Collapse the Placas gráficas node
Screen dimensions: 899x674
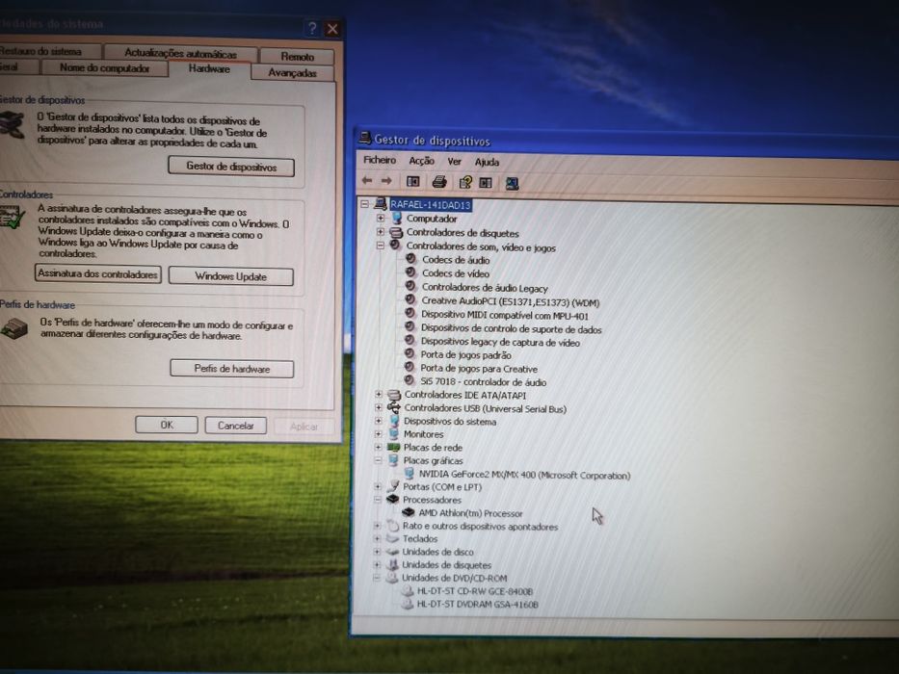coord(378,460)
